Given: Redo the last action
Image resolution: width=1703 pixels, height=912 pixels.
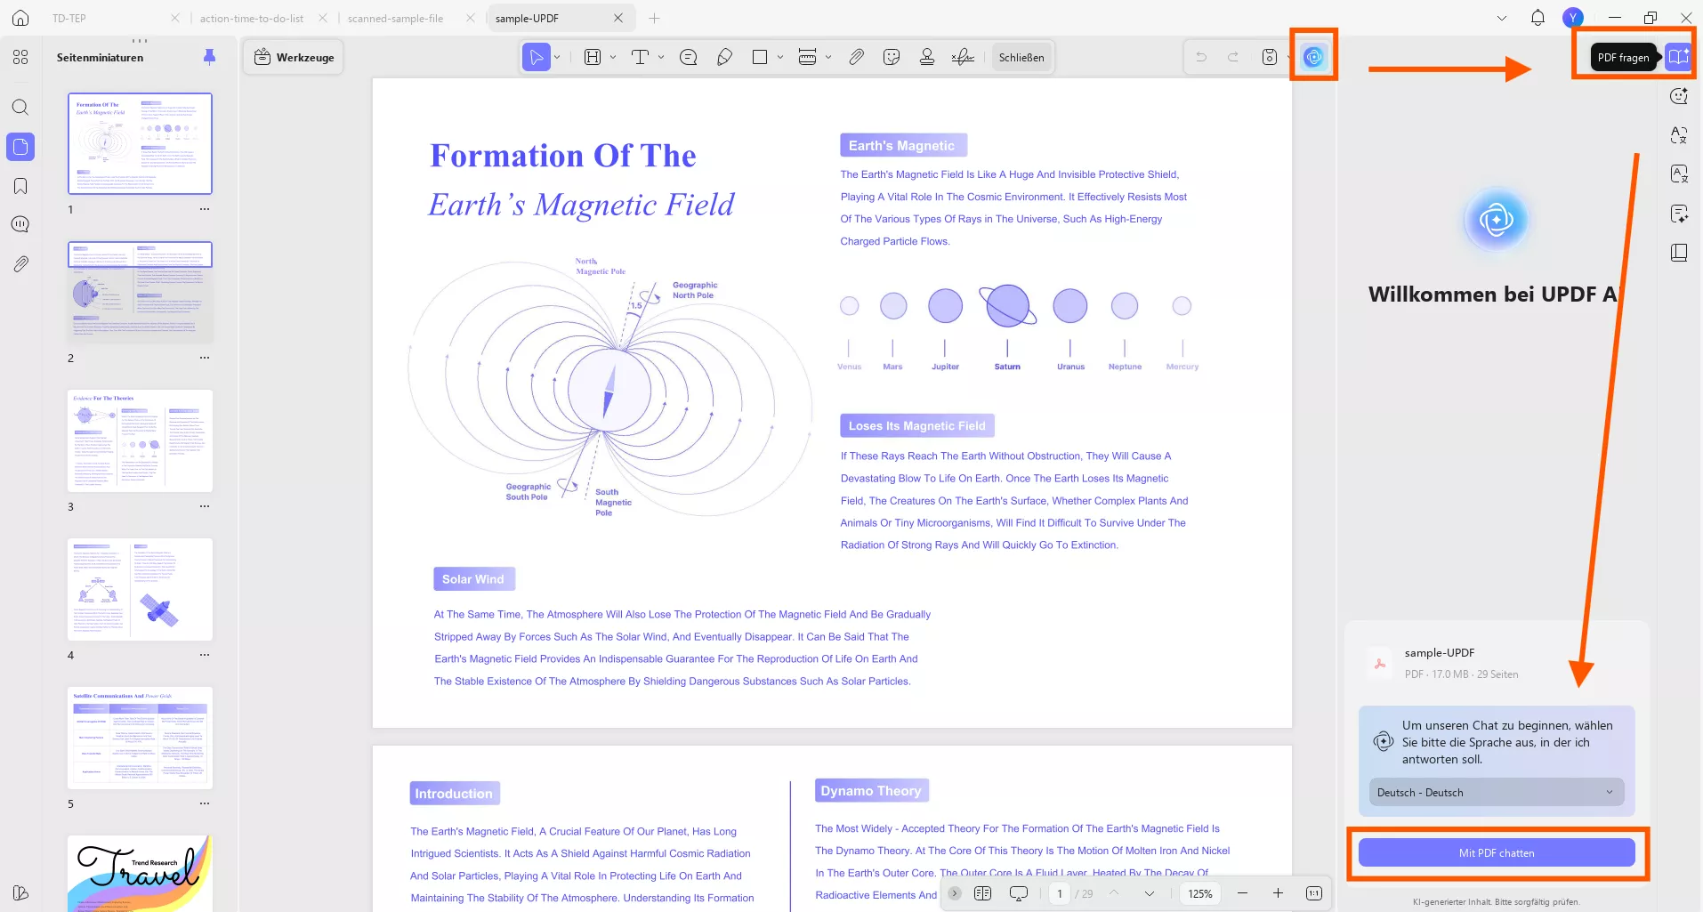Looking at the screenshot, I should (x=1233, y=57).
